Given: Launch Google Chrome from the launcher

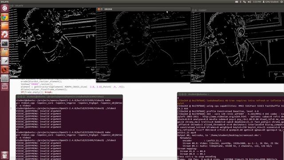Looking at the screenshot, I should tap(5, 17).
